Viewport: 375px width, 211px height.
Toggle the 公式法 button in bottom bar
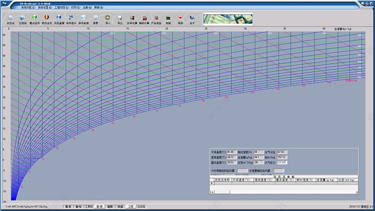tap(141, 207)
